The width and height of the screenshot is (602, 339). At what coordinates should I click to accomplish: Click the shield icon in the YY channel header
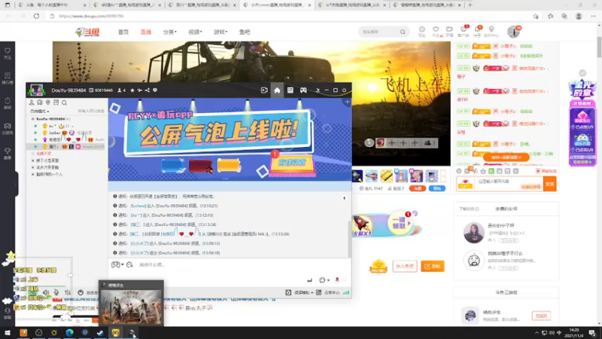(x=155, y=90)
